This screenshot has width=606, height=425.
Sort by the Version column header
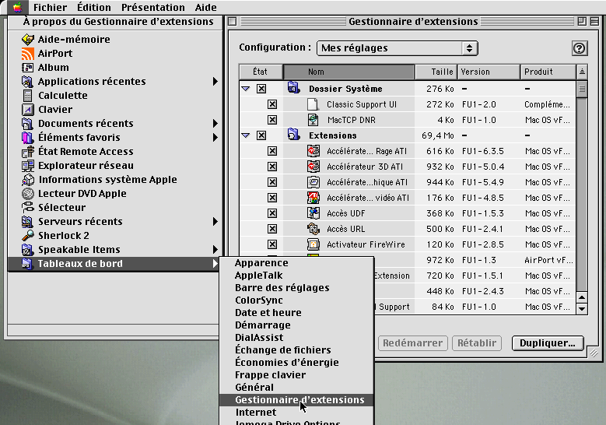click(x=489, y=72)
